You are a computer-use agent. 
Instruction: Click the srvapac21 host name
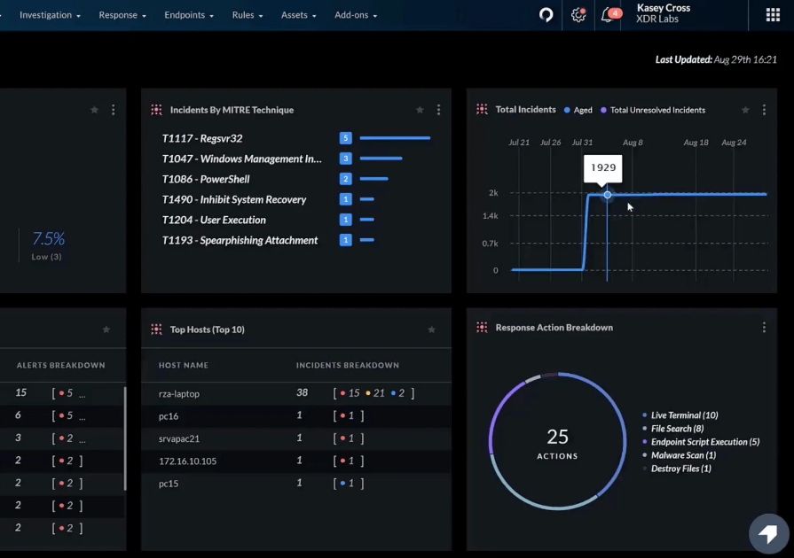pos(178,438)
